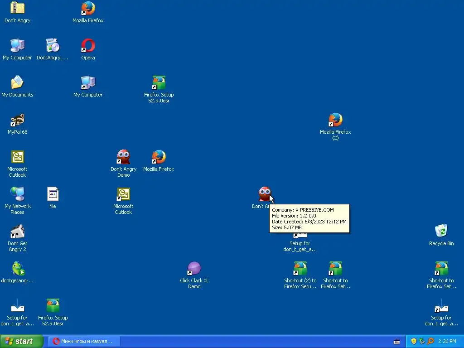Viewport: 464px width, 348px height.
Task: Select Shortcut to Firefox Set... below Recycle Bin
Action: tap(441, 268)
